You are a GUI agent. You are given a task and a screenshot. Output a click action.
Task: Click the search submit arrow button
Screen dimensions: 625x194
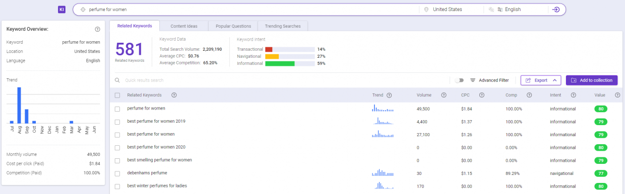(x=556, y=10)
